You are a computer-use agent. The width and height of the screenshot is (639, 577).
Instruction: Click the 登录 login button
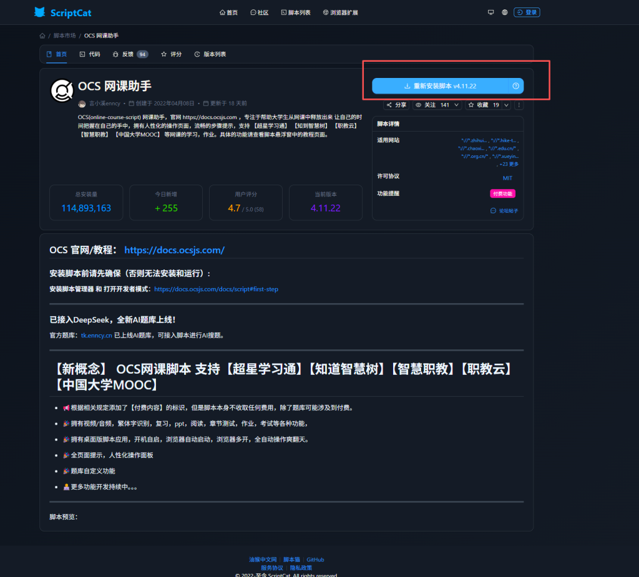[527, 12]
